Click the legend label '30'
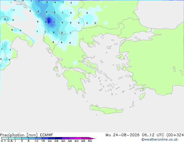 pos(63,141)
